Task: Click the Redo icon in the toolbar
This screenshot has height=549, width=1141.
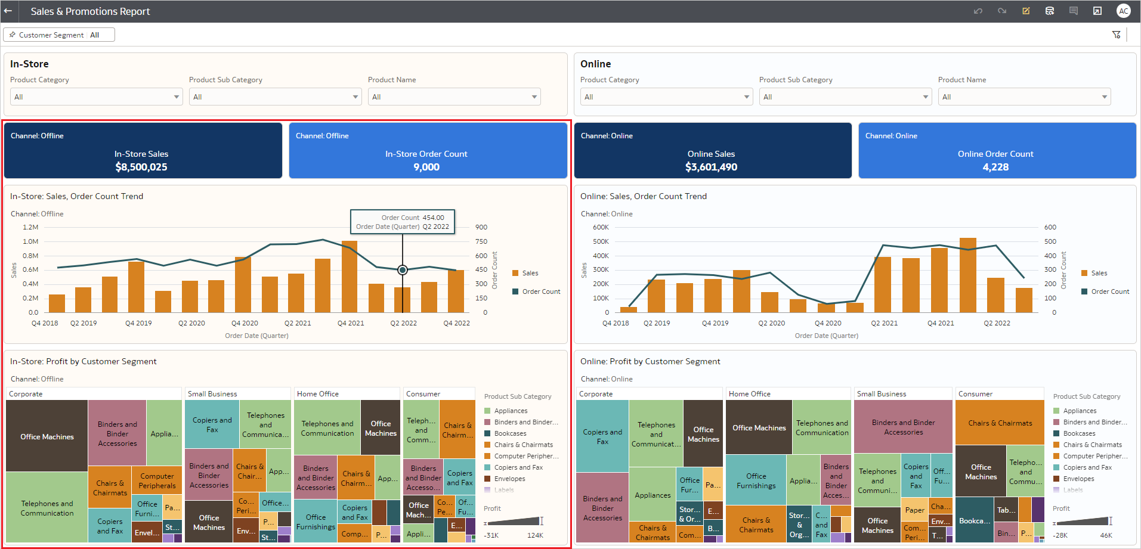Action: (x=1001, y=10)
